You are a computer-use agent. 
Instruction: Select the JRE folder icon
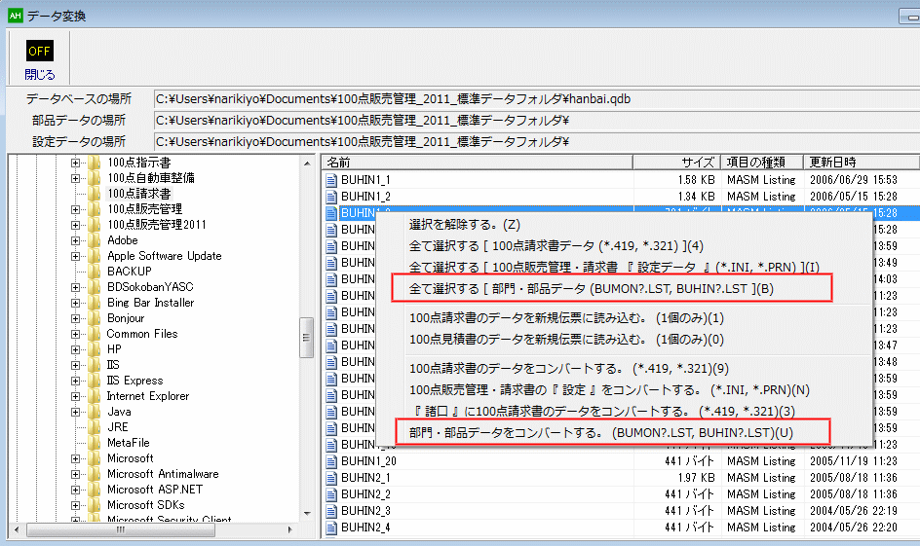pyautogui.click(x=94, y=427)
